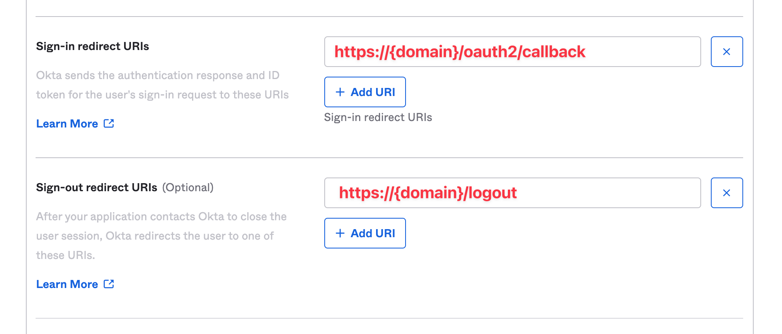Click the × icon to remove the logout URI
Viewport: 782px width, 334px height.
coord(727,193)
